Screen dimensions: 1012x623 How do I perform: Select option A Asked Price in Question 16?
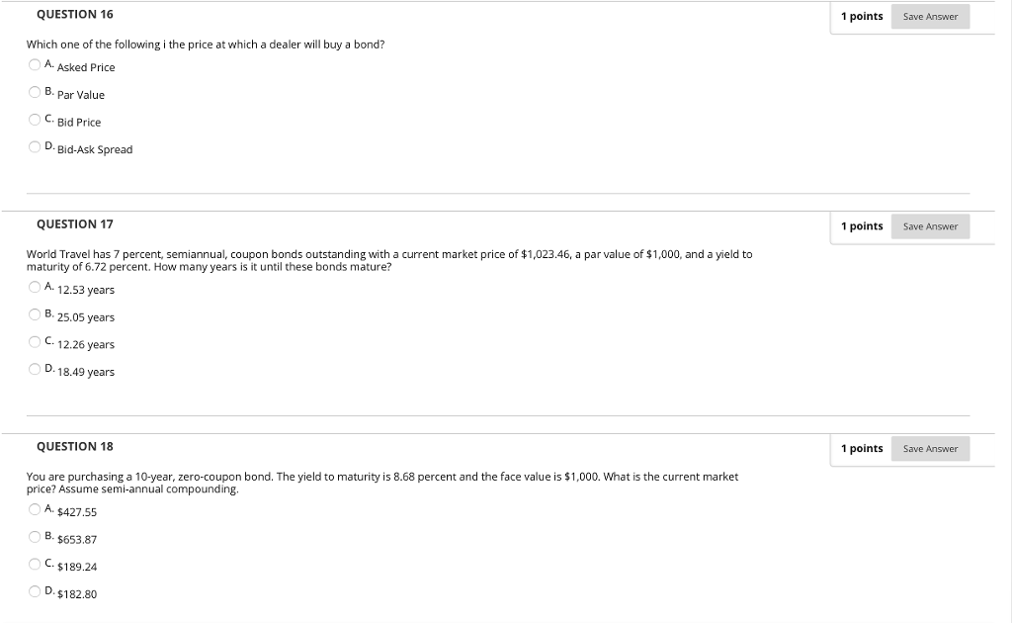coord(34,64)
